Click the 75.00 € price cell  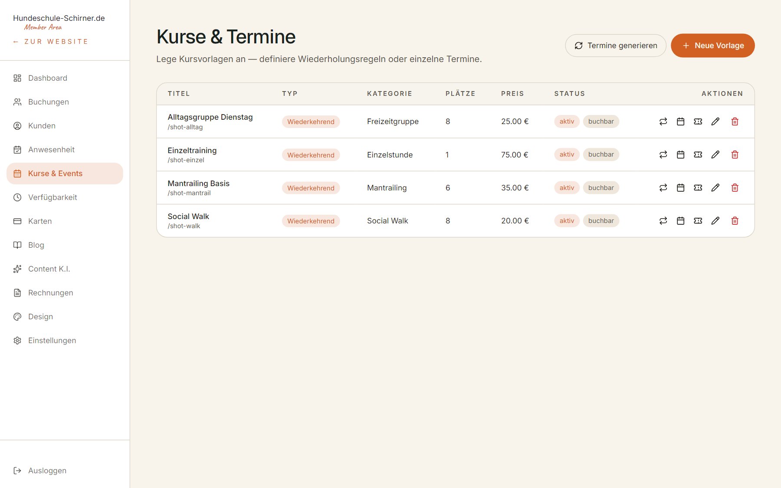pos(515,155)
